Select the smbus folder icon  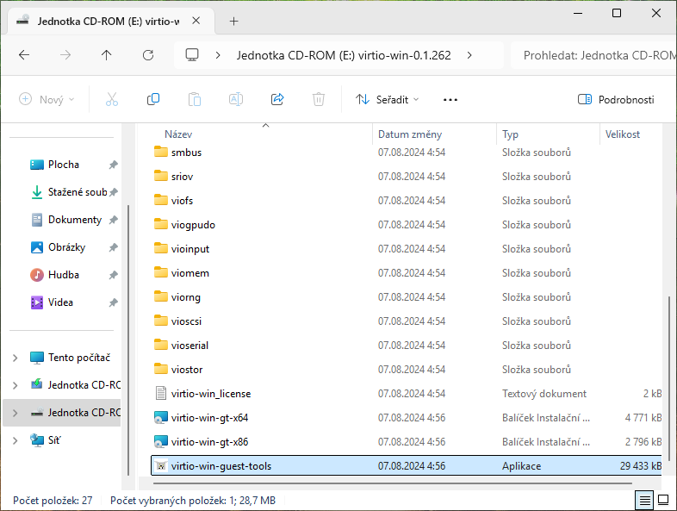161,152
